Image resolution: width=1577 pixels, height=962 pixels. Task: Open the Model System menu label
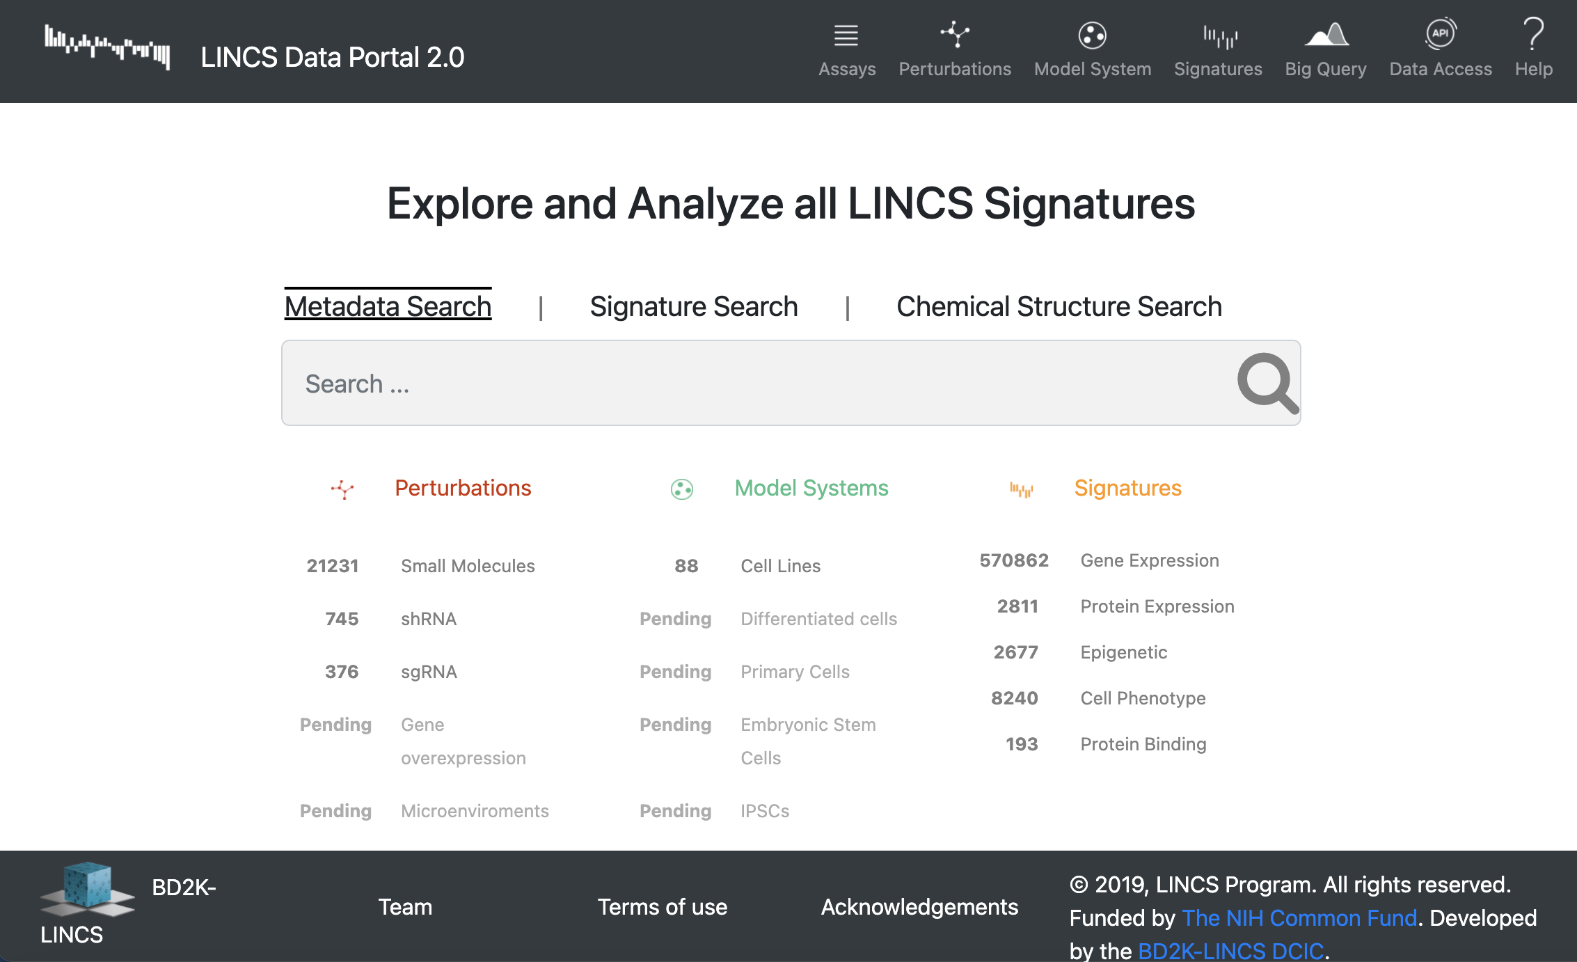pos(1093,69)
